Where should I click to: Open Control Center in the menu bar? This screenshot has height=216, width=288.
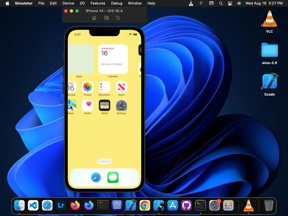coord(230,3)
